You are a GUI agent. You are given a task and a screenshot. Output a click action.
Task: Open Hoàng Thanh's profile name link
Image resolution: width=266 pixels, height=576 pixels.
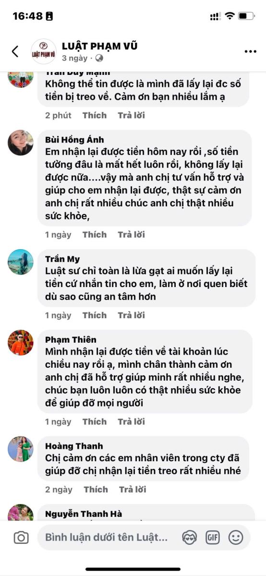click(74, 446)
